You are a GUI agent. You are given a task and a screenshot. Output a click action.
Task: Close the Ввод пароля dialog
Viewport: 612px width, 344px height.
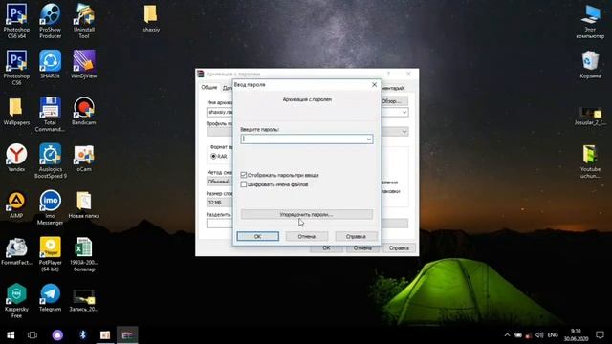point(374,85)
